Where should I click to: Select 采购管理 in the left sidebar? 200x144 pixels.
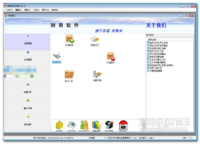[27, 42]
